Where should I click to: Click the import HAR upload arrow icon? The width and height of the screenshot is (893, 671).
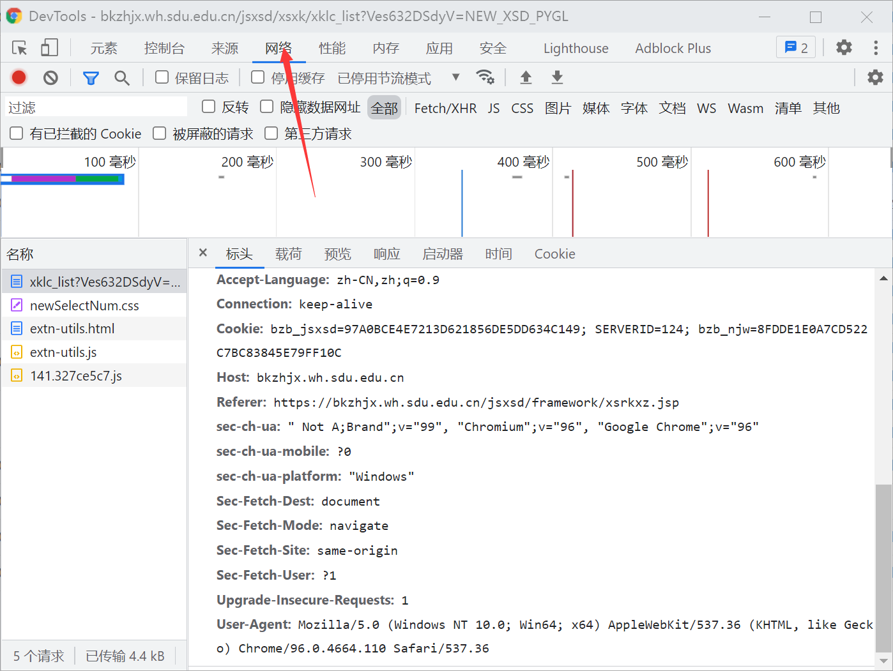coord(526,77)
